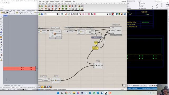Image resolution: width=169 pixels, height=95 pixels.
Task: Select the Merge component on the canvas
Action: tap(98, 65)
